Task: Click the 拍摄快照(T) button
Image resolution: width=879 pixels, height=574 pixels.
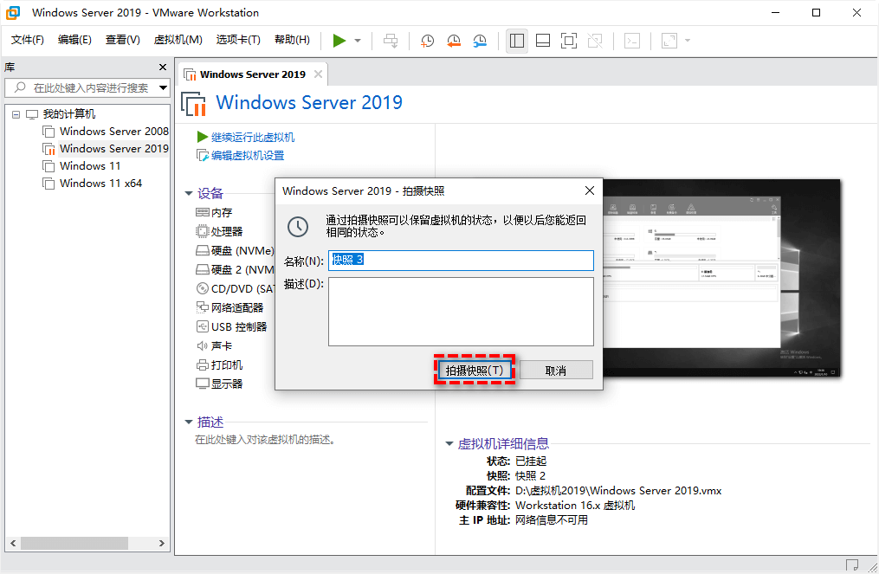Action: (x=475, y=370)
